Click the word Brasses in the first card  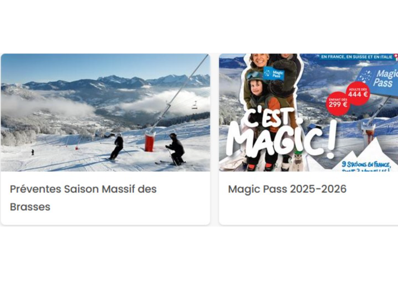tap(30, 207)
